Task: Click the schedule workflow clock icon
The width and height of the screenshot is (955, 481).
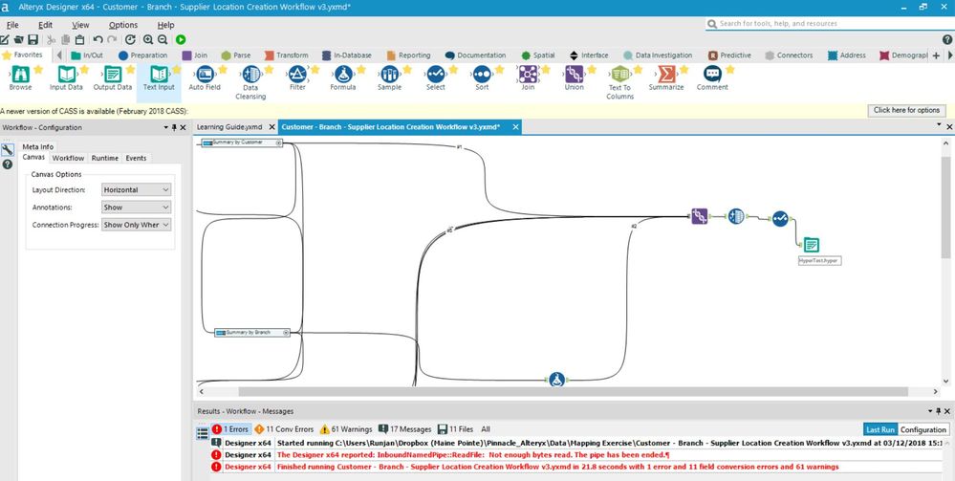Action: [x=130, y=39]
